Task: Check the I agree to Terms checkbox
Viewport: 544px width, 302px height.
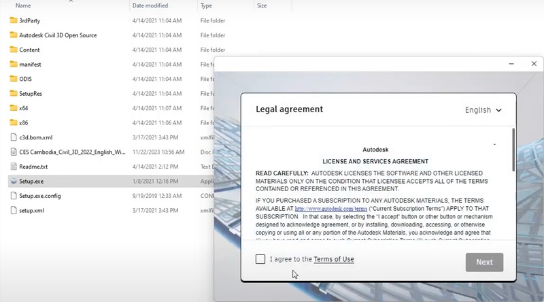Action: pos(260,259)
